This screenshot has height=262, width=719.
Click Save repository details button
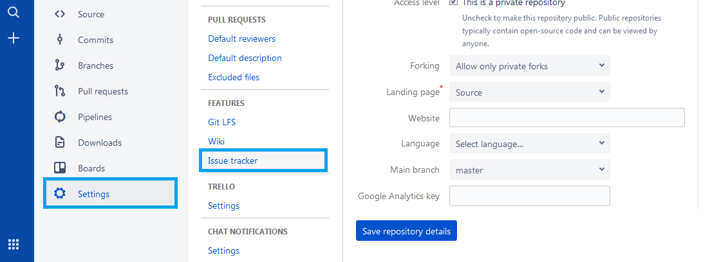tap(406, 231)
